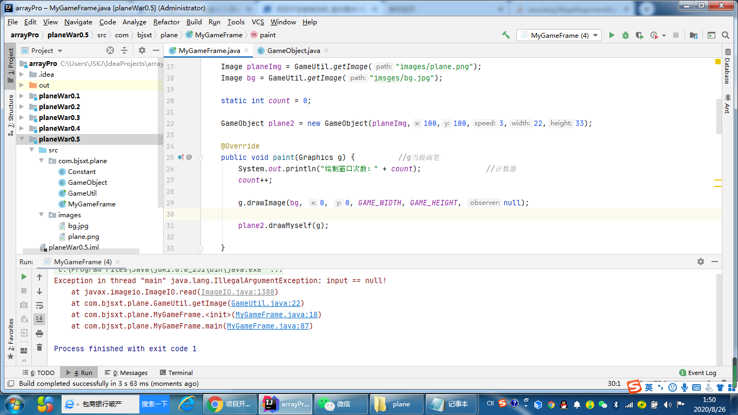Click the print icon in Run console

[39, 333]
